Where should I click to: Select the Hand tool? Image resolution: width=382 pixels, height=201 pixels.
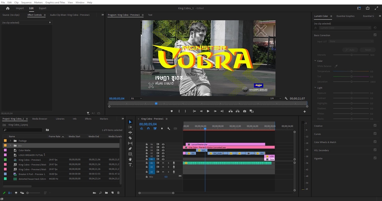131,159
